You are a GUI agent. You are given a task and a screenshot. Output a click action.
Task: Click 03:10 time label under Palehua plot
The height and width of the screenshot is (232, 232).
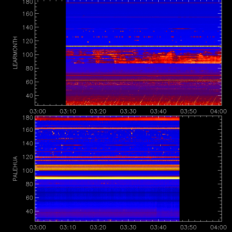click(68, 227)
